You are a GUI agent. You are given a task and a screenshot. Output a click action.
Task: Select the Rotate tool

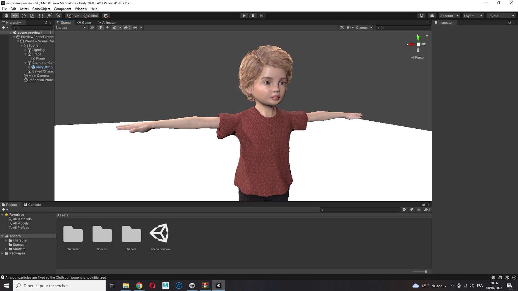click(x=24, y=16)
